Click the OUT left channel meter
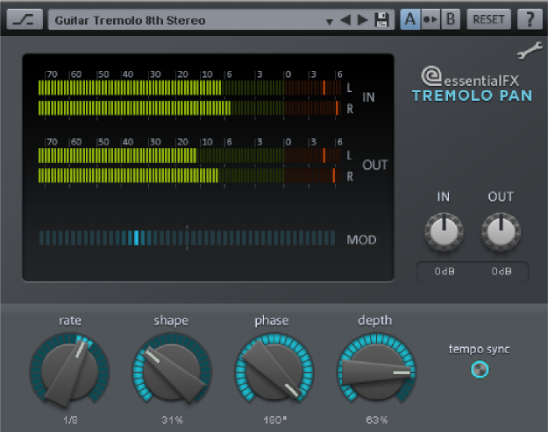The image size is (548, 432). click(x=189, y=155)
